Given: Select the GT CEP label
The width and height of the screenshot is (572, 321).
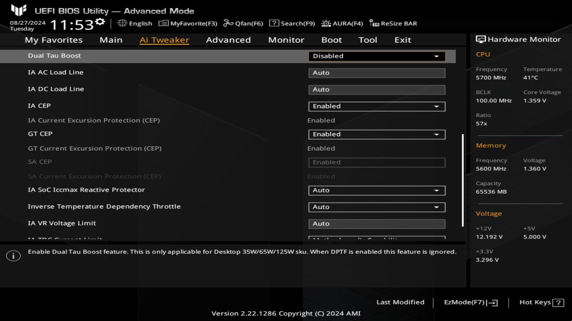Looking at the screenshot, I should (x=40, y=134).
